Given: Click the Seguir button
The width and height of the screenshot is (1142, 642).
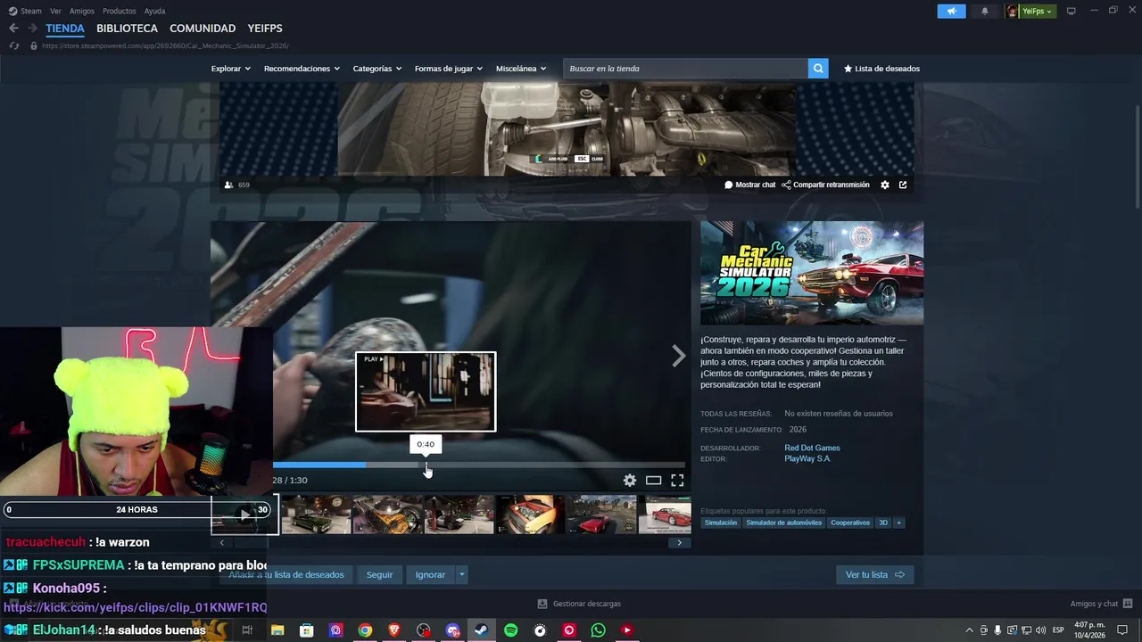Looking at the screenshot, I should click(x=379, y=575).
